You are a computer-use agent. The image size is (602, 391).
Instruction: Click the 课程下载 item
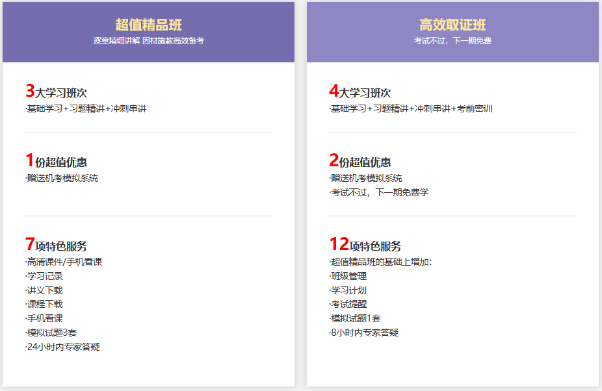44,304
